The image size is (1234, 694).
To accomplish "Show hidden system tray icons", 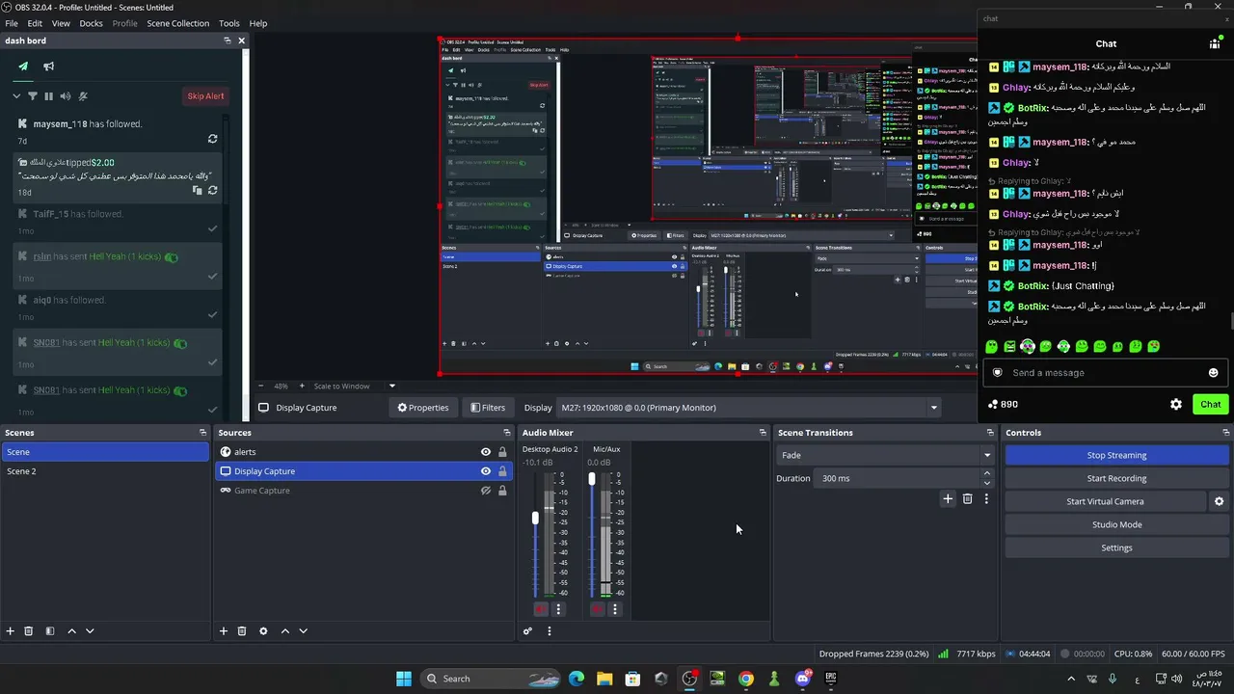I will tap(1073, 679).
